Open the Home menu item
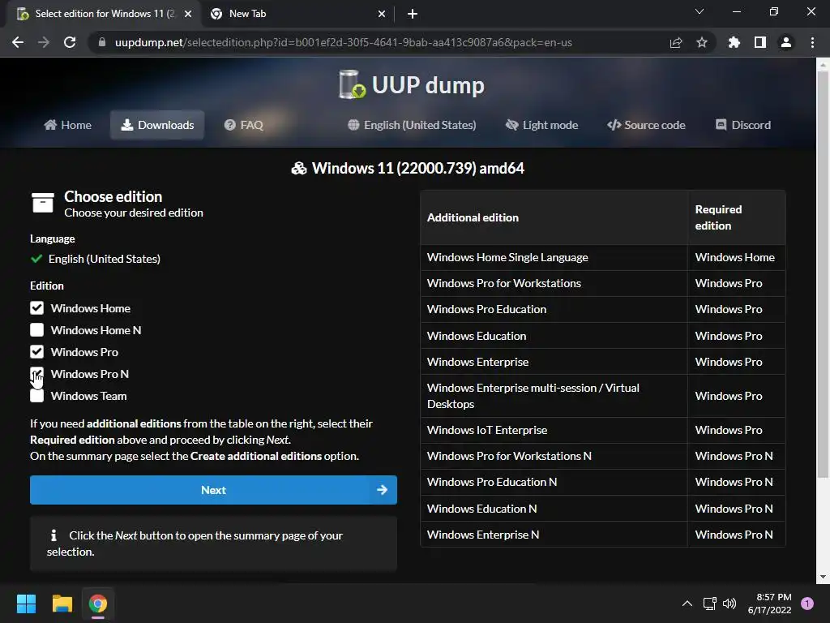The image size is (830, 623). [x=68, y=125]
